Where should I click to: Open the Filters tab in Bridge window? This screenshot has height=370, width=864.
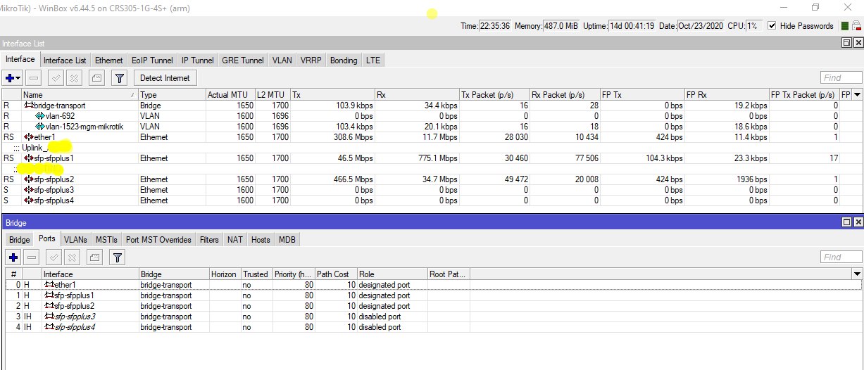[x=209, y=240]
